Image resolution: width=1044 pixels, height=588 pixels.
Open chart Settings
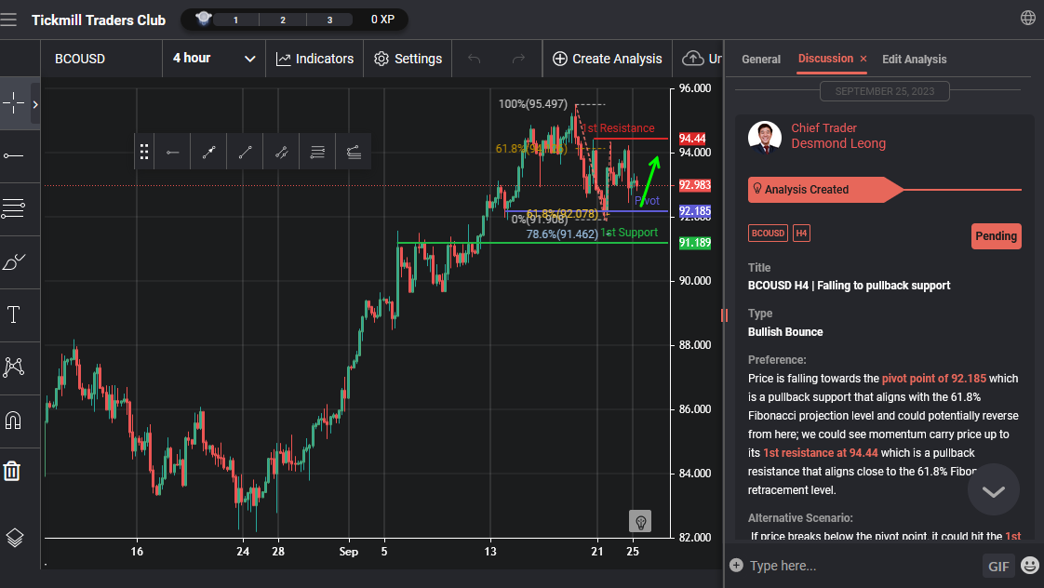click(x=408, y=59)
